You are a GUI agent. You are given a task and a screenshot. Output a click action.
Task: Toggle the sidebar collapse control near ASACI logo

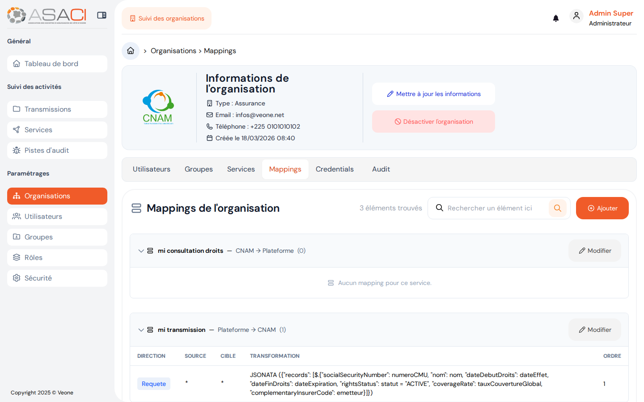102,15
